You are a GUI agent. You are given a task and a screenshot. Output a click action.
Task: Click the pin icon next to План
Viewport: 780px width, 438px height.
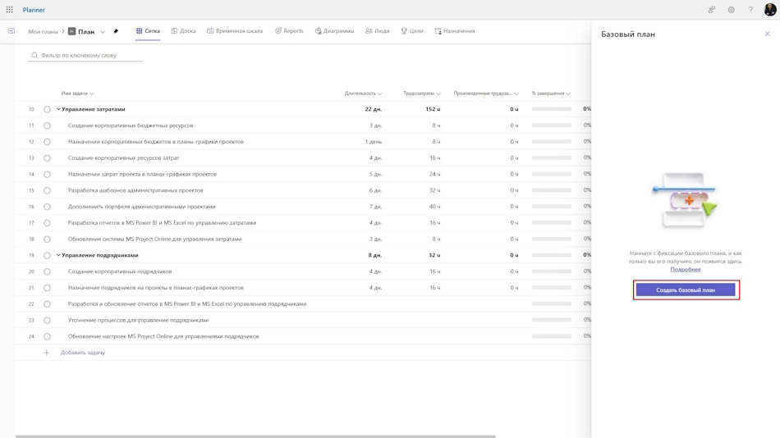(116, 31)
